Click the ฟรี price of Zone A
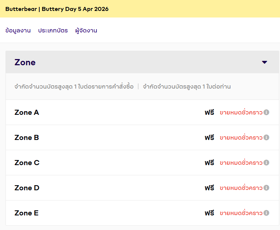This screenshot has width=280, height=230. [209, 112]
